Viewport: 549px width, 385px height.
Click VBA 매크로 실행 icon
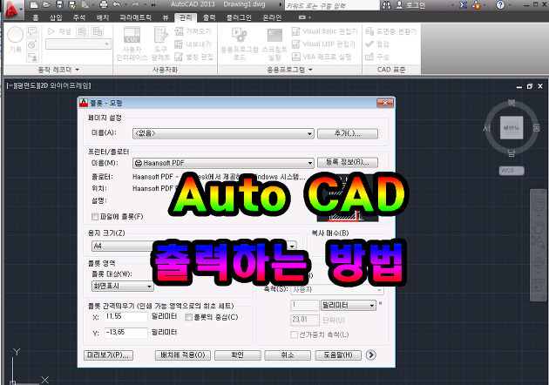tap(296, 57)
